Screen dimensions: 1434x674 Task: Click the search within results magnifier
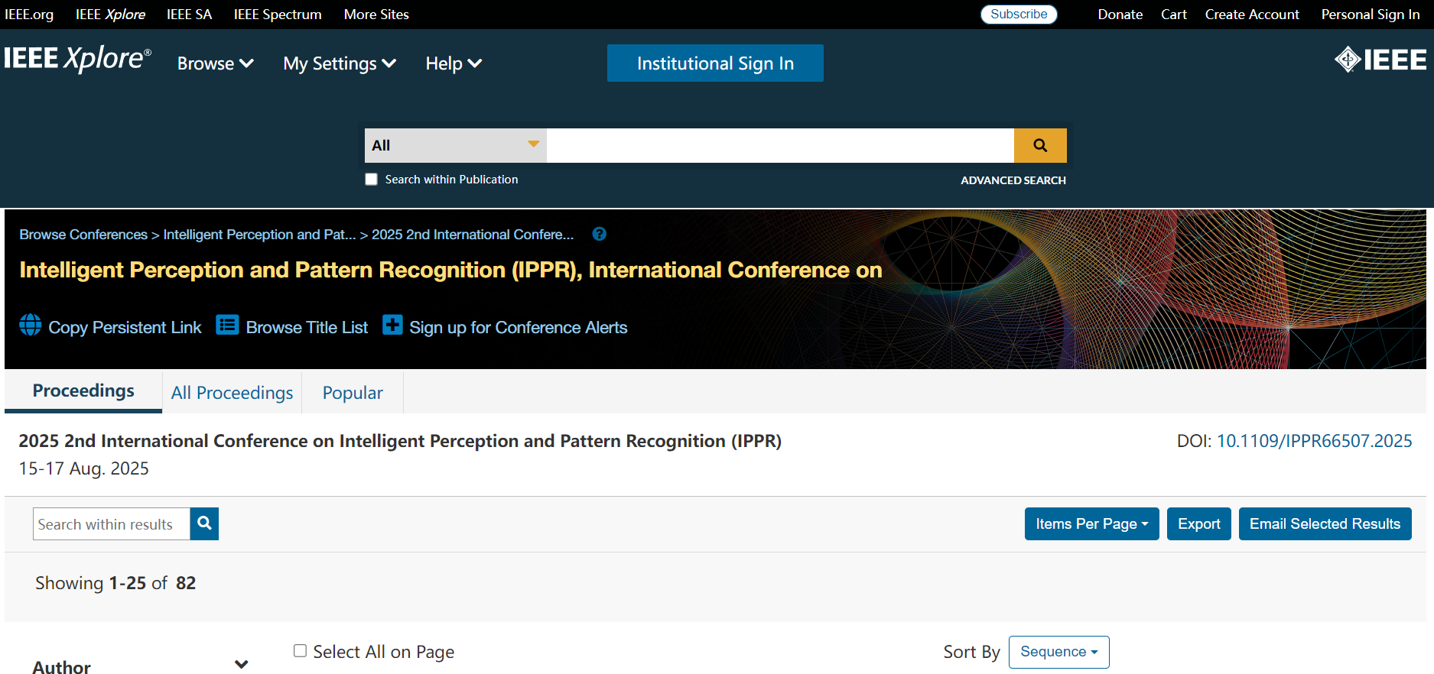pos(204,523)
